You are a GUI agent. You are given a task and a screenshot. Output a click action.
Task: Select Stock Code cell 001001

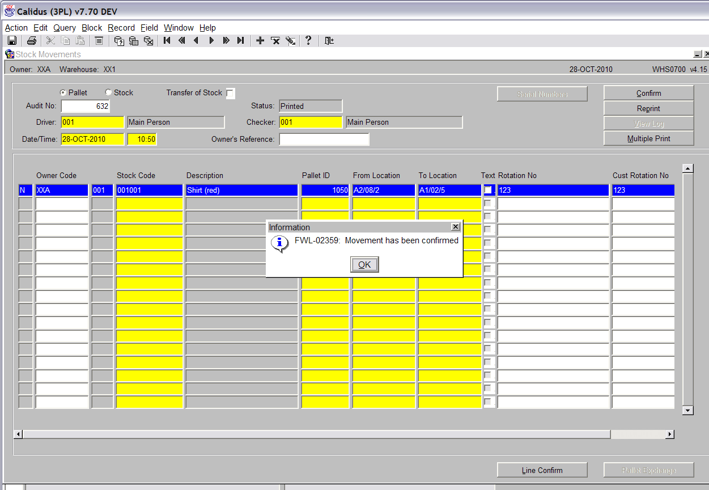[x=150, y=190]
